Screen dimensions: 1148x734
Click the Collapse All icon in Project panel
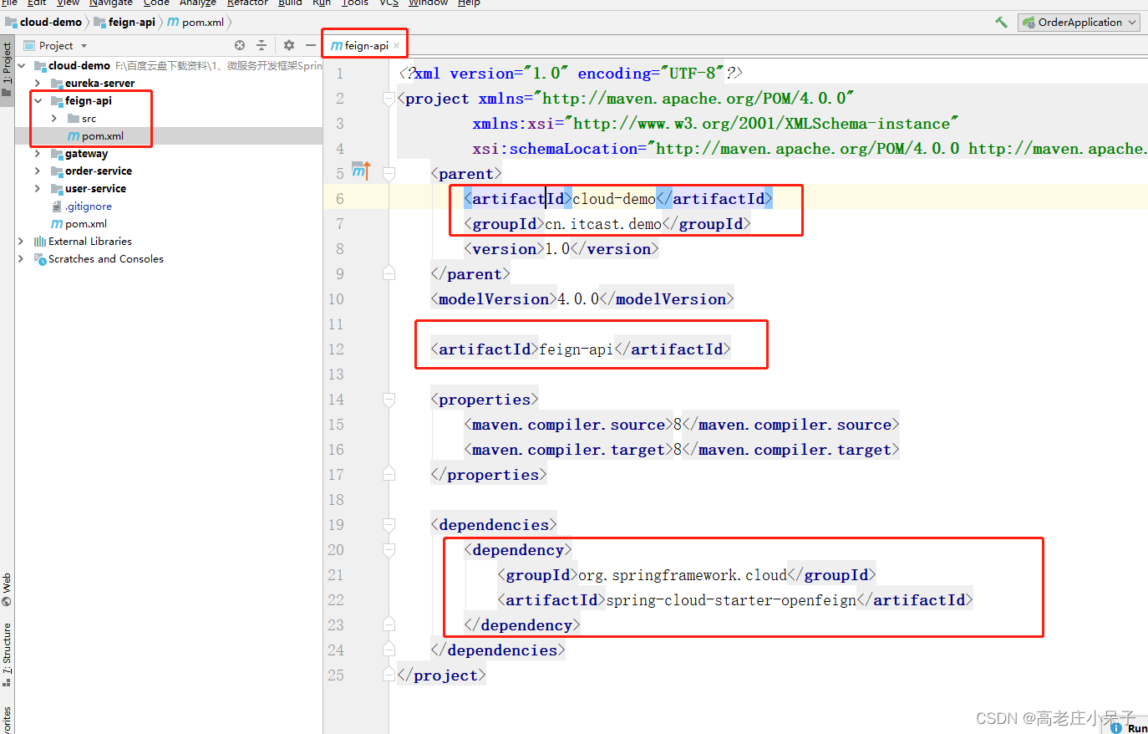click(262, 45)
